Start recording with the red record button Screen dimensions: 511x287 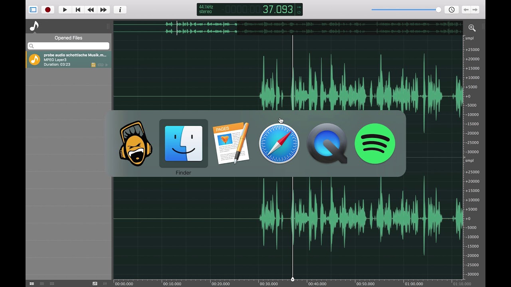[48, 10]
